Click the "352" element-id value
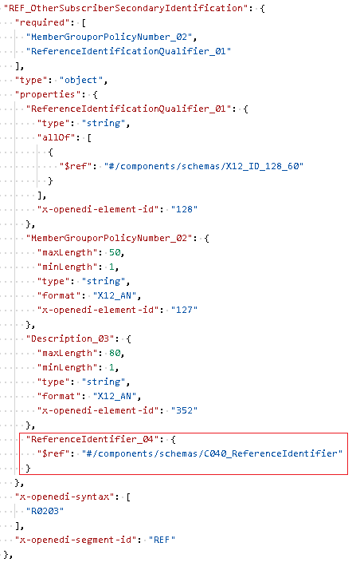356x562 pixels. [184, 410]
